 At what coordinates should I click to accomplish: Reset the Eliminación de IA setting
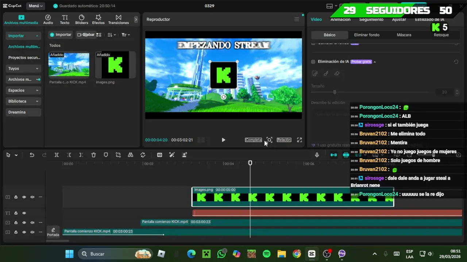click(456, 62)
